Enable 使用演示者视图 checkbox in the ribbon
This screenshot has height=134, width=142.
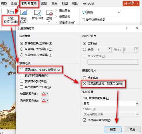pos(83,20)
